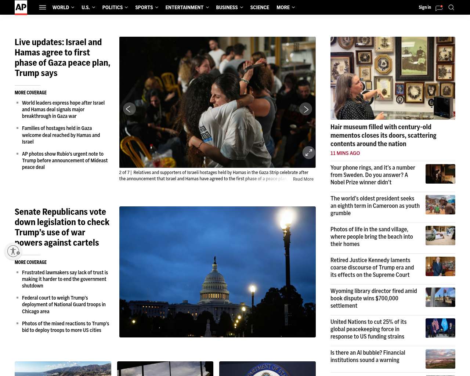Open the notifications chat icon
This screenshot has width=470, height=376.
tap(439, 8)
